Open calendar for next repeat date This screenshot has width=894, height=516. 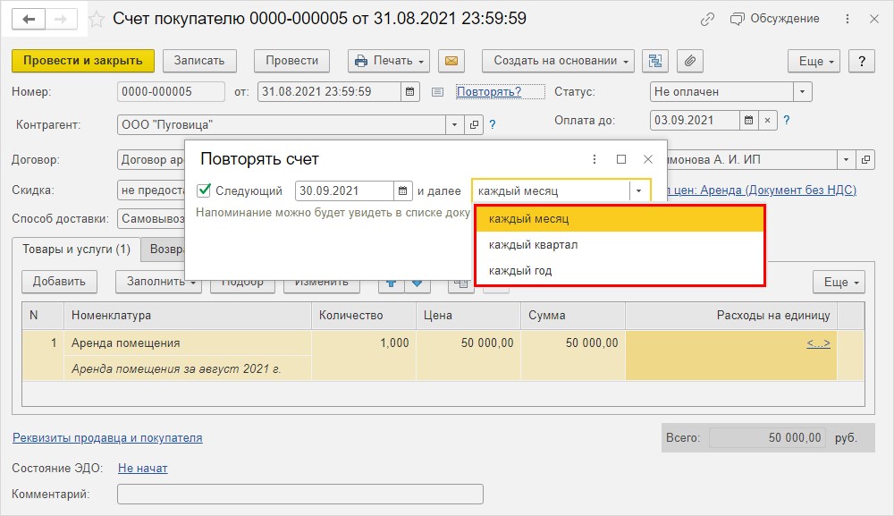(x=404, y=190)
